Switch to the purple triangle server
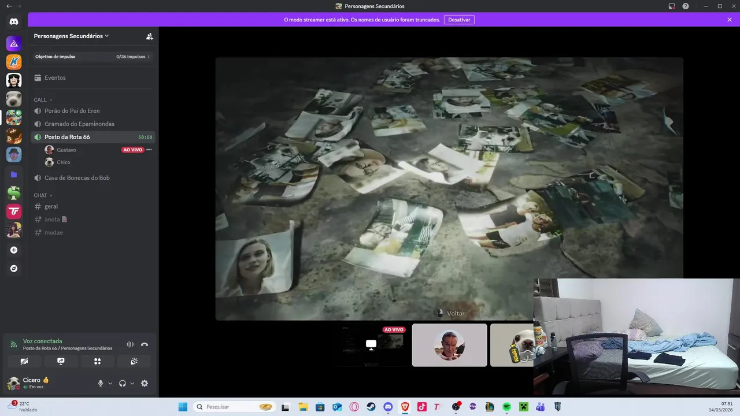The height and width of the screenshot is (416, 740). pyautogui.click(x=14, y=43)
